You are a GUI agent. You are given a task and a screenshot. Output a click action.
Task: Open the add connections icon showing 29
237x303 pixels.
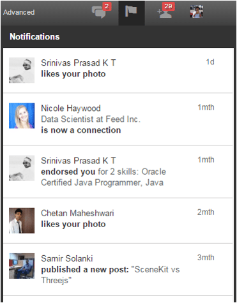[x=166, y=11]
